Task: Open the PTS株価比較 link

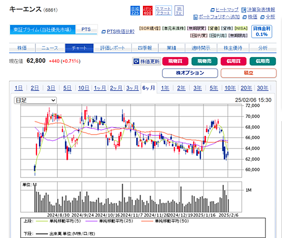Action: click(x=118, y=32)
